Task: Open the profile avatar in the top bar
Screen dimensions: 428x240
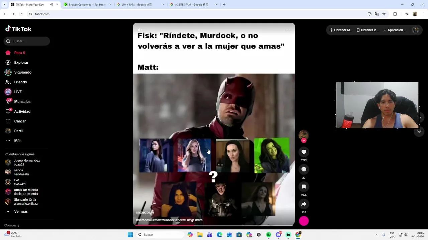Action: click(x=416, y=30)
